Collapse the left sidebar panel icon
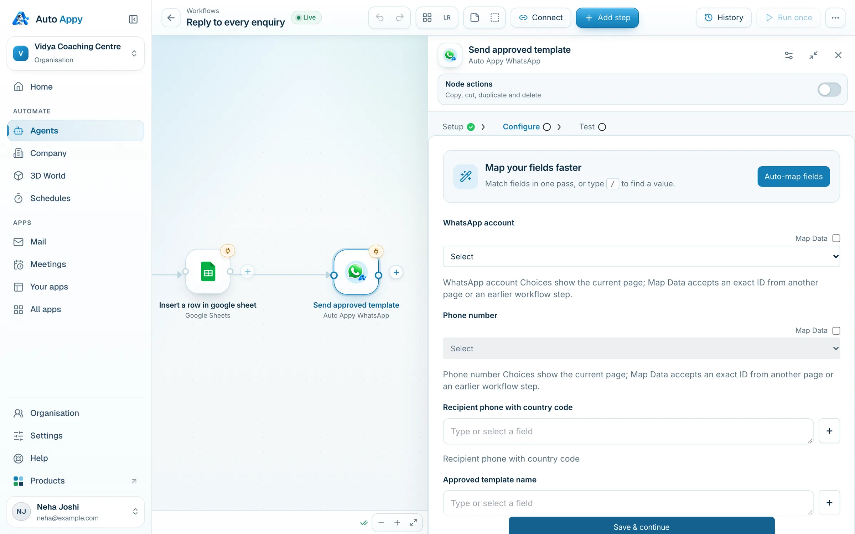 click(x=133, y=19)
